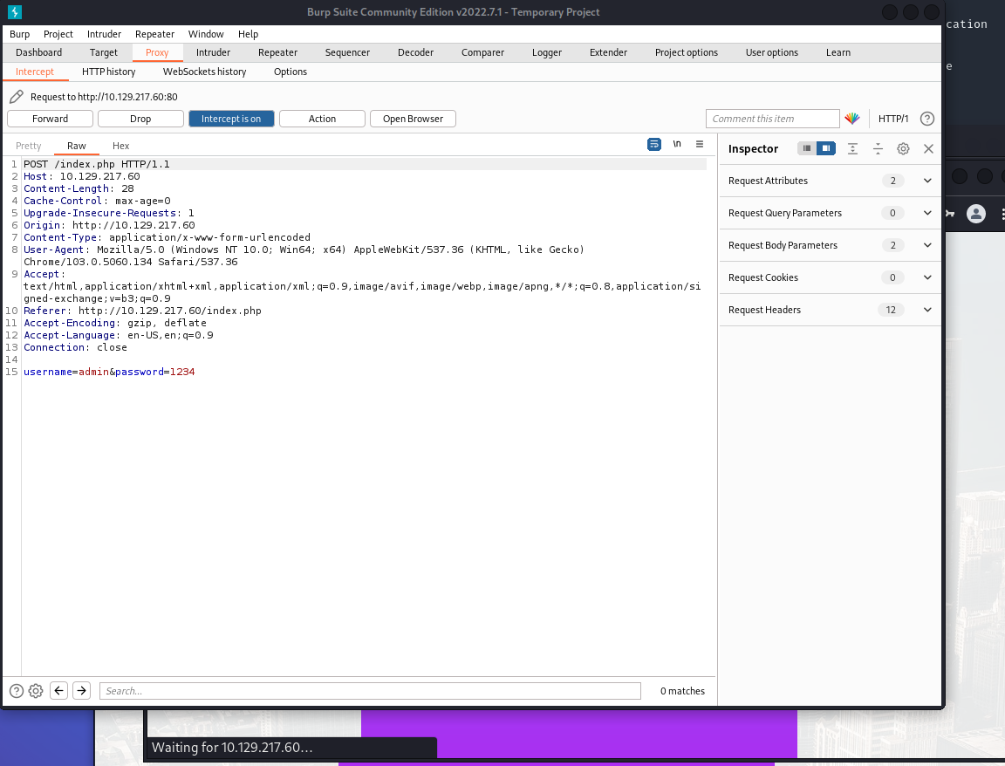Go to the next search match arrow
This screenshot has width=1005, height=766.
(x=81, y=690)
